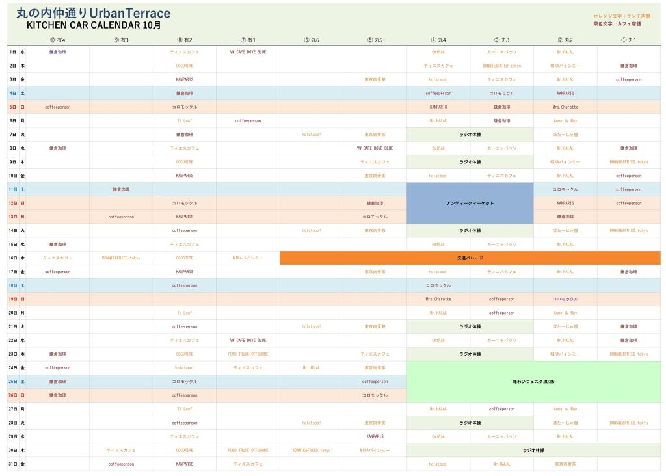Select the ① 丸1 column header
Image resolution: width=666 pixels, height=476 pixels.
(x=628, y=40)
